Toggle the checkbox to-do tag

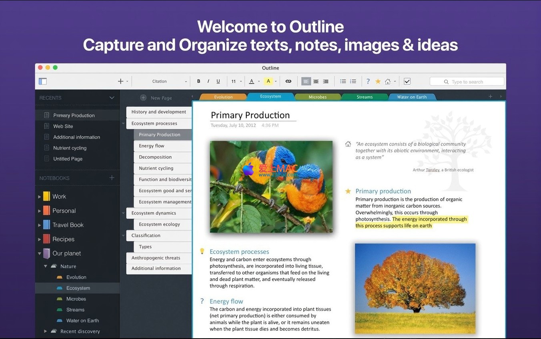(407, 82)
